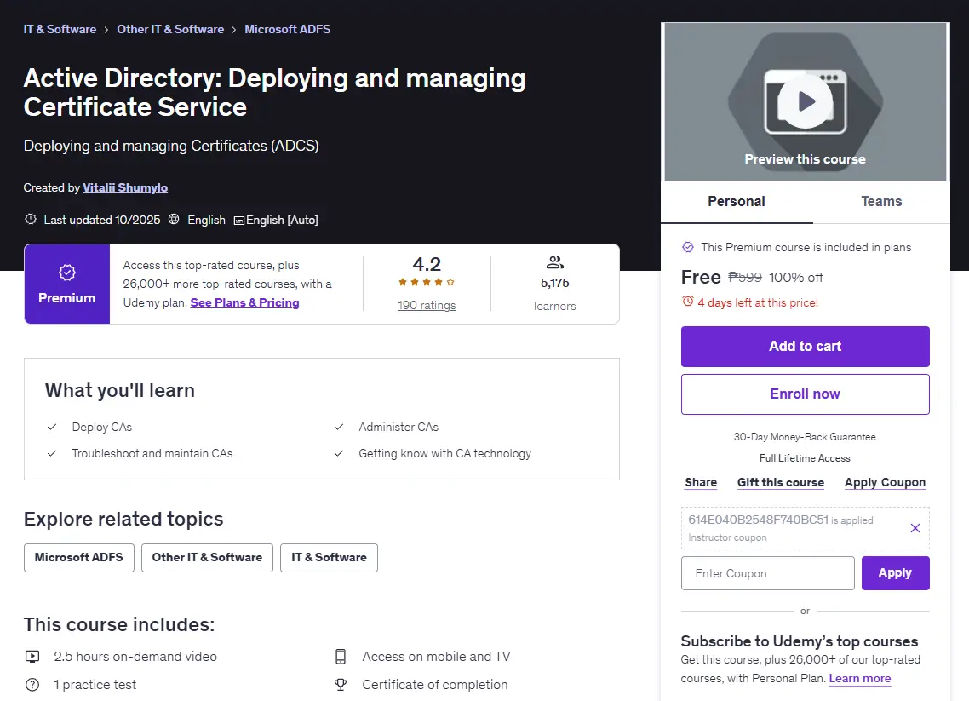Remove the applied instructor coupon
This screenshot has width=969, height=701.
pos(915,528)
